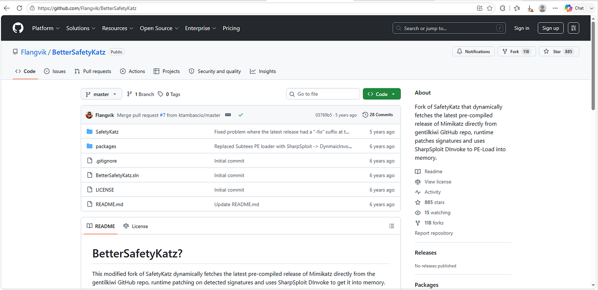The height and width of the screenshot is (290, 598).
Task: Click the green commit status checkmark
Action: (x=241, y=115)
